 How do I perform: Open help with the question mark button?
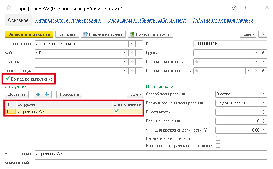pyautogui.click(x=263, y=34)
